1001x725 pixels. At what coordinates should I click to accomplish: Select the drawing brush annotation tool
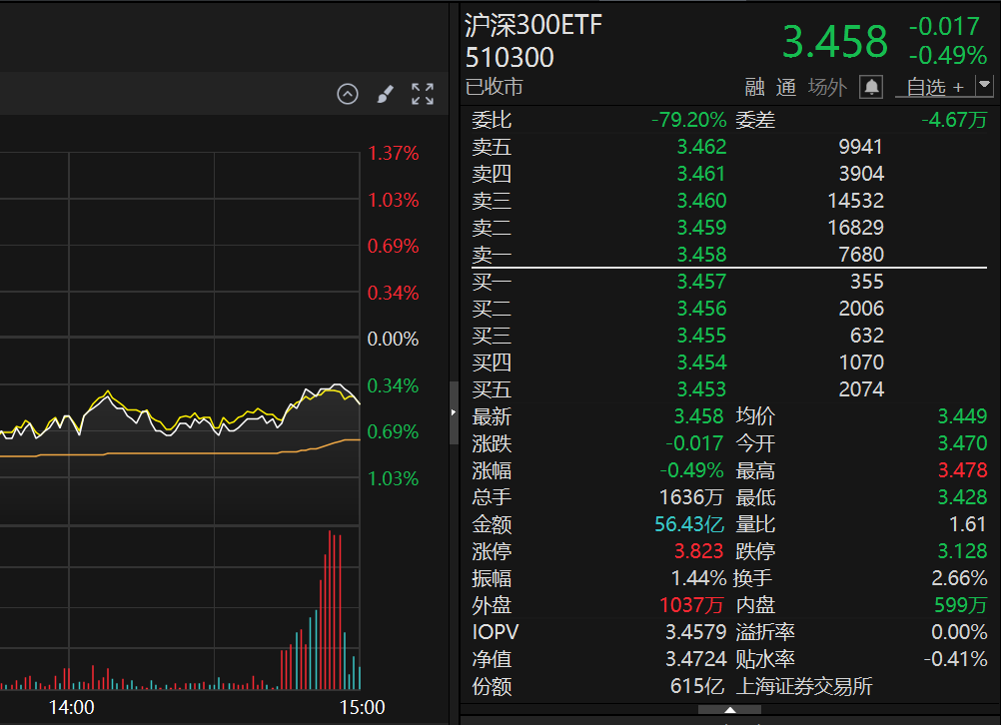pos(385,94)
